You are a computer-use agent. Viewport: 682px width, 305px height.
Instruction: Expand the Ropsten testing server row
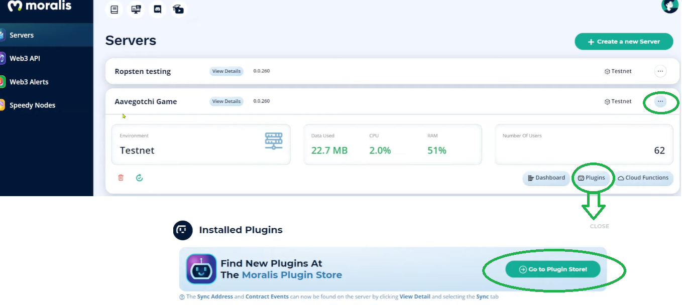tap(392, 71)
